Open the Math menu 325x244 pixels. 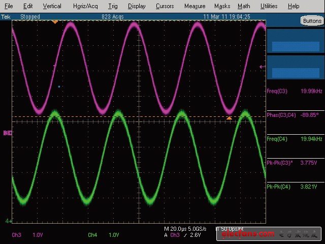(x=244, y=6)
